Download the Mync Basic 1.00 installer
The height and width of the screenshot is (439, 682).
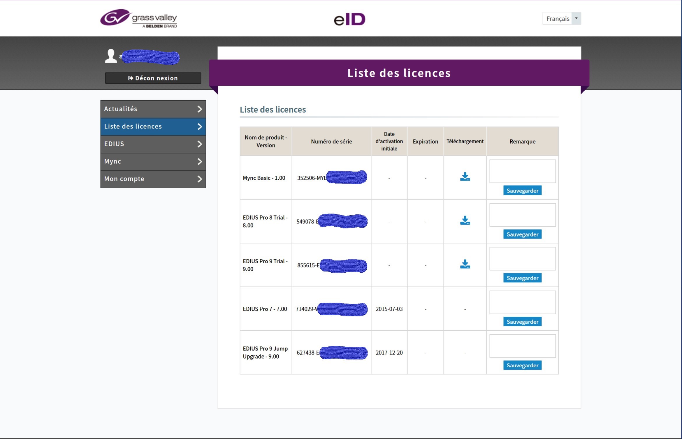pyautogui.click(x=465, y=177)
